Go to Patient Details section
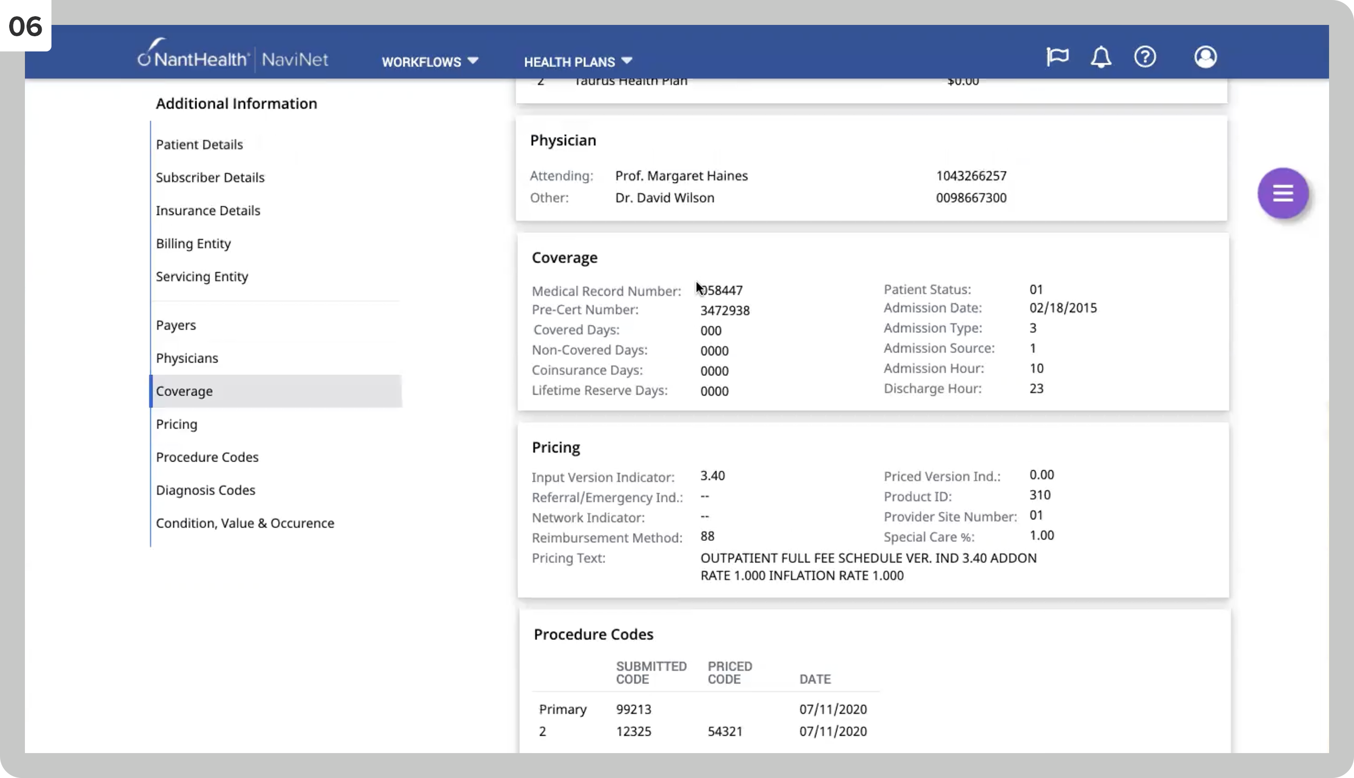 pos(199,145)
